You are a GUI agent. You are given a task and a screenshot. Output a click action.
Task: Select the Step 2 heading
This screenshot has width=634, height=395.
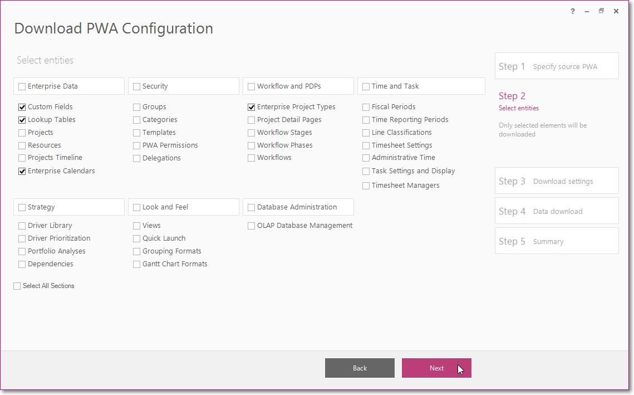point(512,96)
